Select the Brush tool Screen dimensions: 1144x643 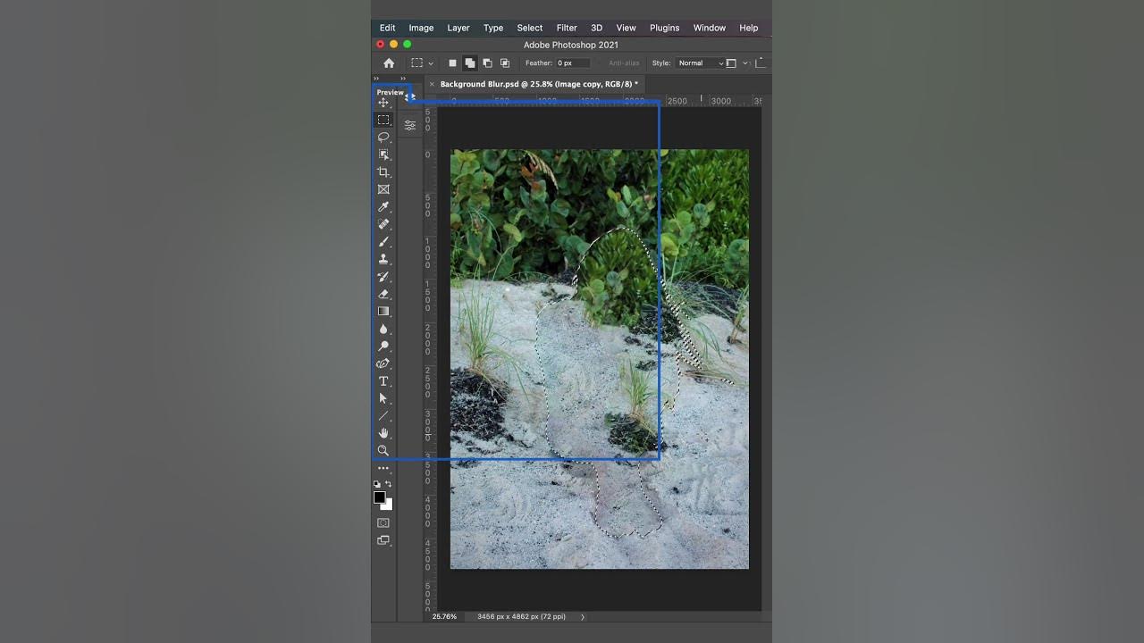point(383,242)
